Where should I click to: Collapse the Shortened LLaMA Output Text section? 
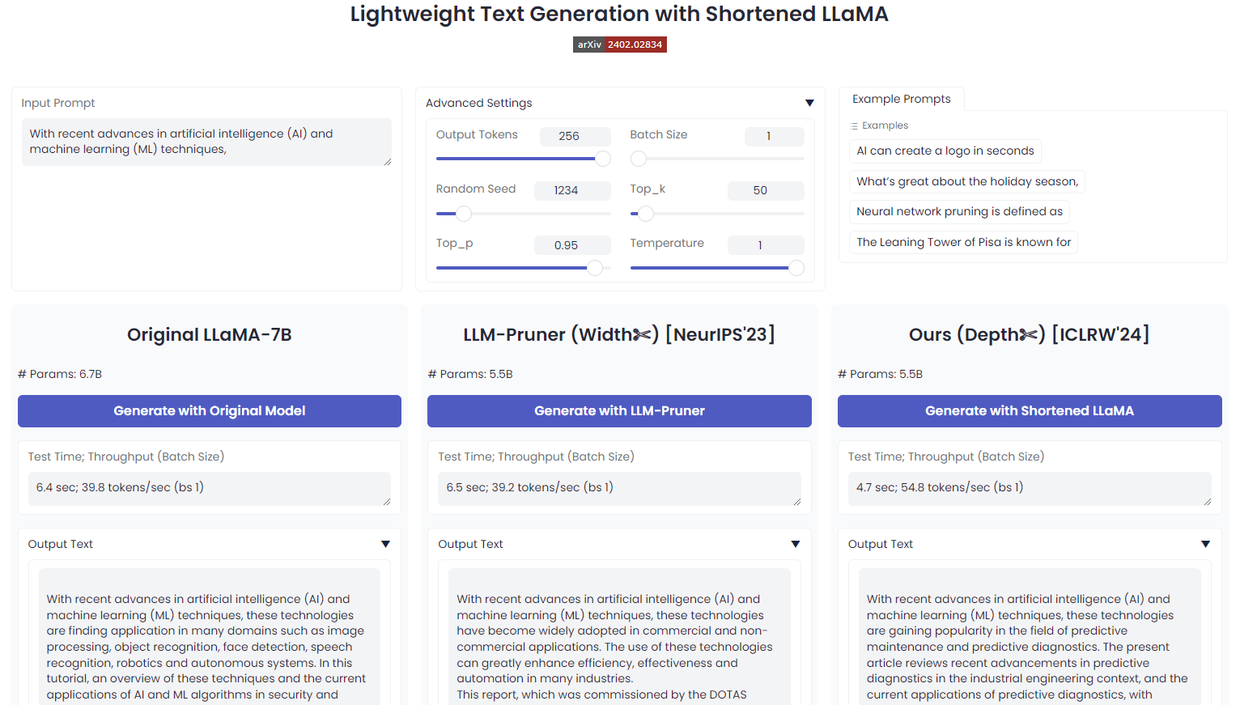(x=1205, y=544)
